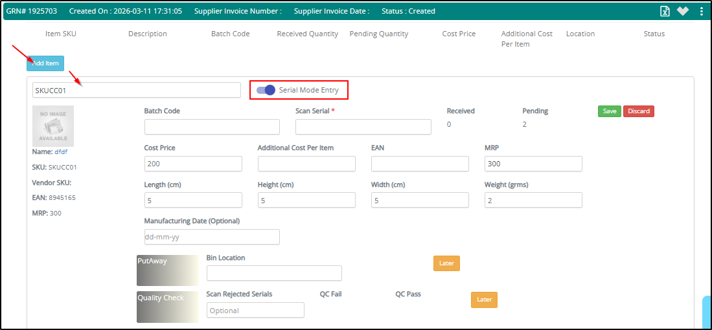Toggle the Serial Mode Entry switch
The width and height of the screenshot is (712, 330).
pos(266,90)
